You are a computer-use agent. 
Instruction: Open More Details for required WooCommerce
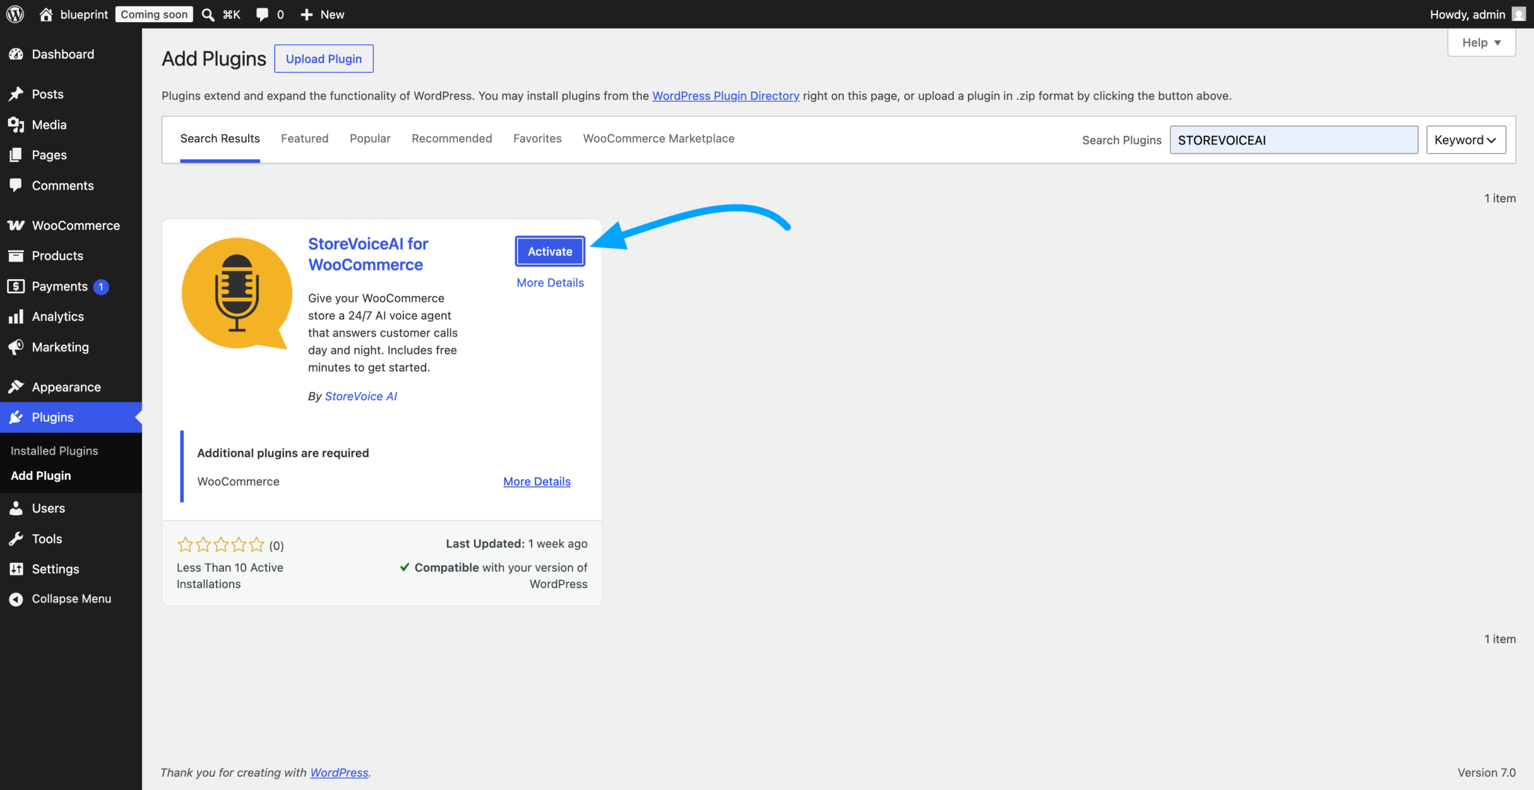pos(537,481)
